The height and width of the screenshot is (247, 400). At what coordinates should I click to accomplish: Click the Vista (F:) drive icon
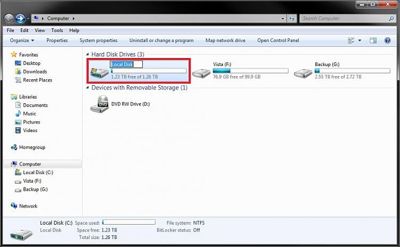click(202, 73)
